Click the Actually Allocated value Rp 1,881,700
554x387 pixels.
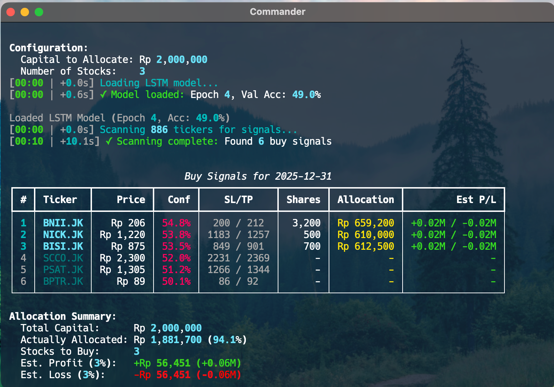(x=168, y=340)
